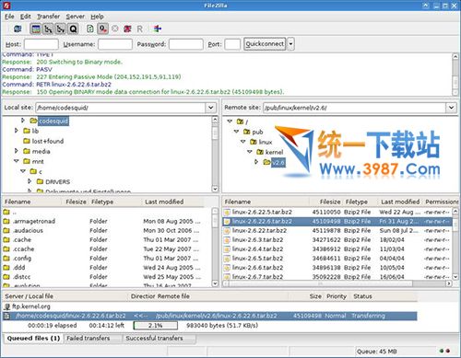Select linux-2.6.22.5.tar.bz2 in remote file list
This screenshot has height=358, width=461.
(337, 212)
